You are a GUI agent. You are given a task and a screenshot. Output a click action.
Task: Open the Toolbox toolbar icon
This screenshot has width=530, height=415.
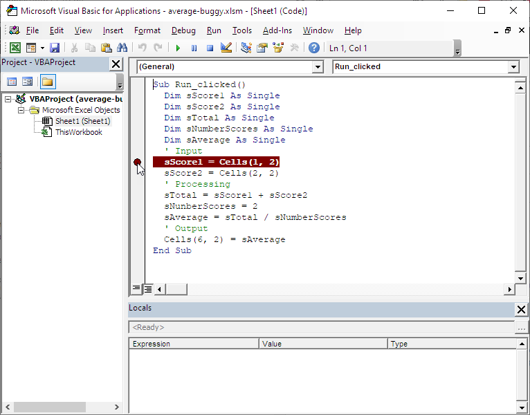click(294, 48)
